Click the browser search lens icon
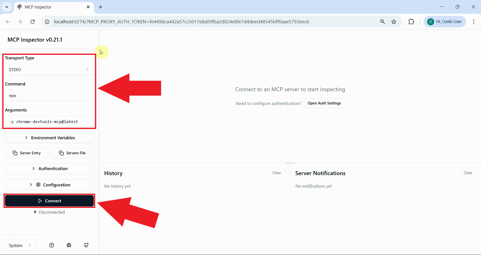The image size is (481, 255). pyautogui.click(x=383, y=22)
